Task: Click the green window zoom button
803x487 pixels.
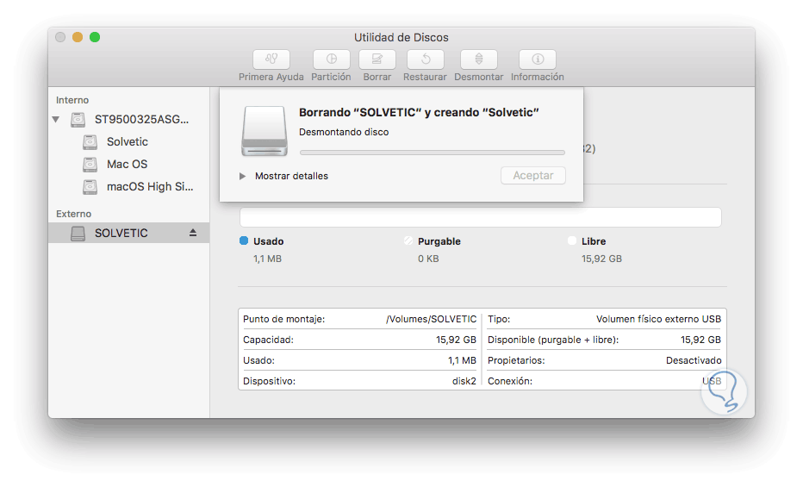Action: pyautogui.click(x=95, y=37)
